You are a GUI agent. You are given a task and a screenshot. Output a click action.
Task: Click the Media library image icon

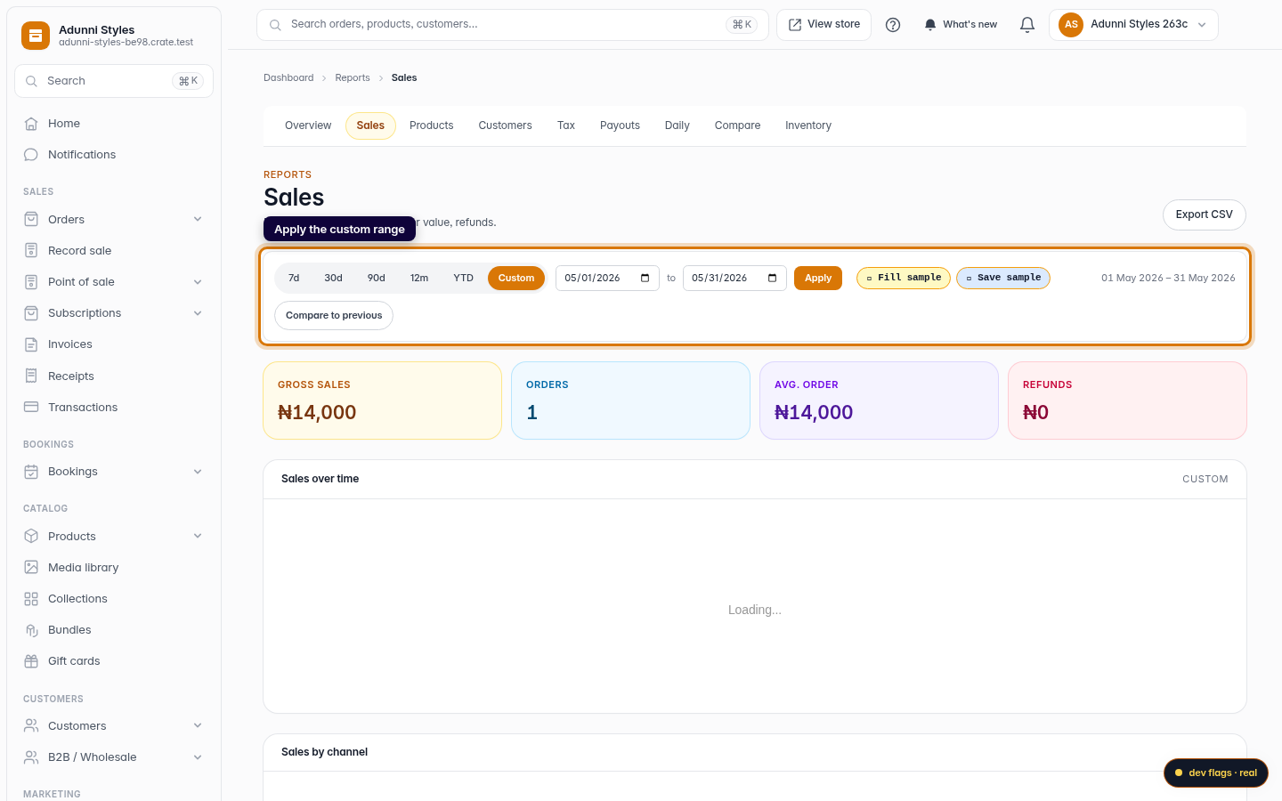31,567
